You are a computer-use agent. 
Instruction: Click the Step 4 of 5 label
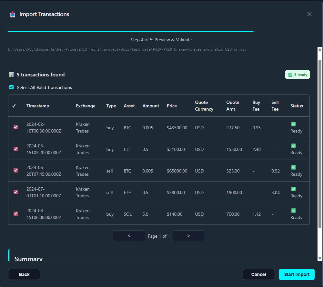tap(161, 40)
